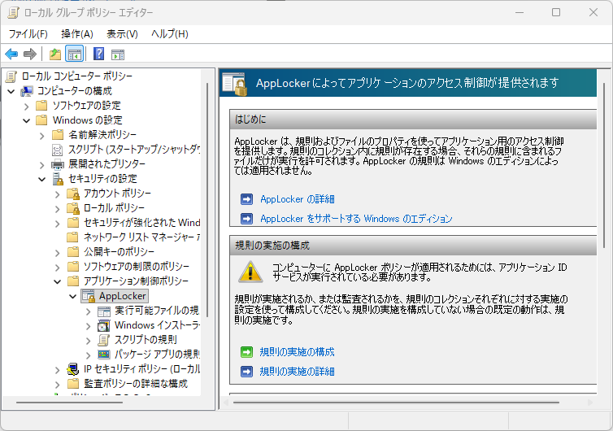613x431 pixels.
Task: Click the Back arrow toolbar icon
Action: [11, 54]
